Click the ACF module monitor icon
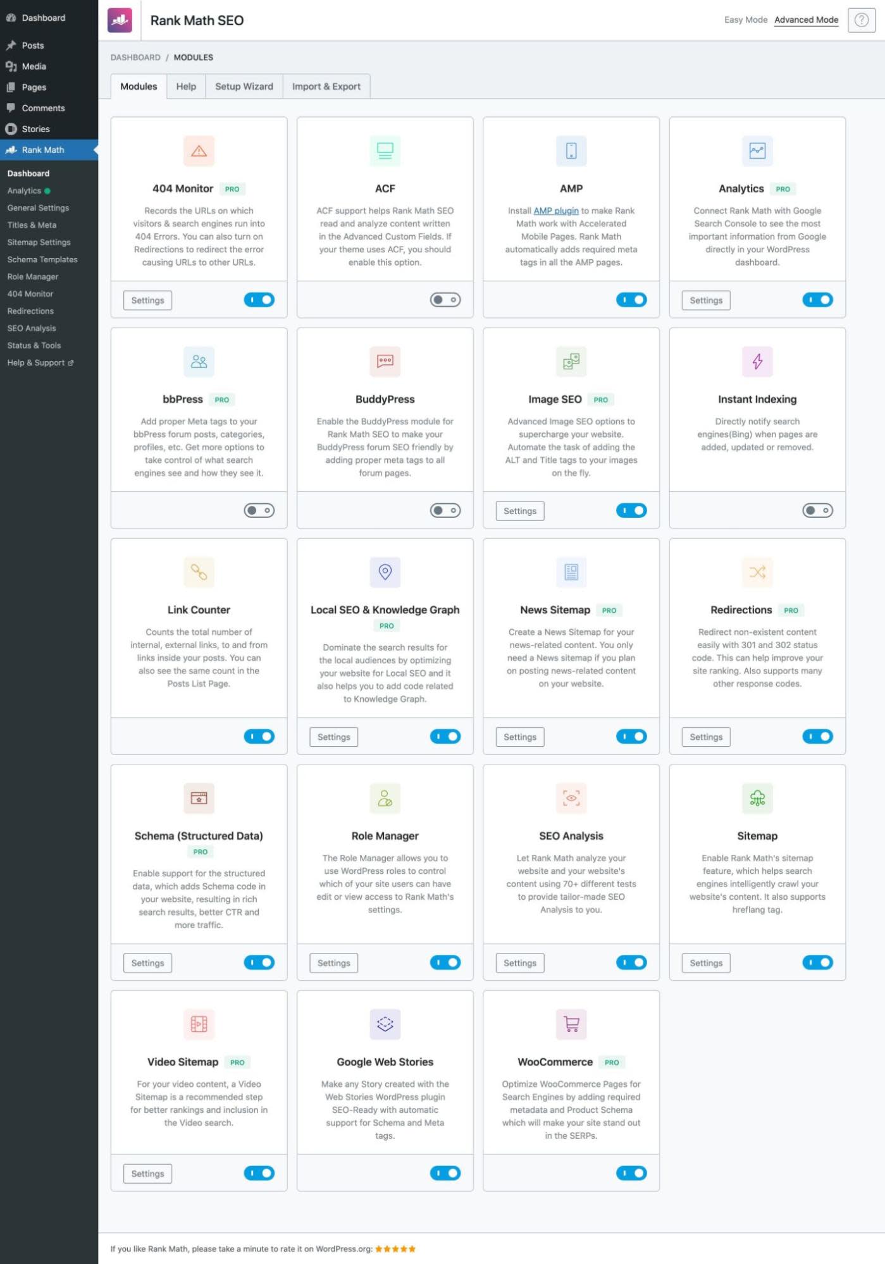Image resolution: width=885 pixels, height=1264 pixels. tap(385, 150)
